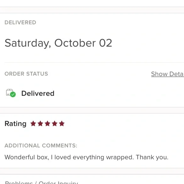This screenshot has width=184, height=184.
Task: Click the word October in delivery date
Action: 75,43
